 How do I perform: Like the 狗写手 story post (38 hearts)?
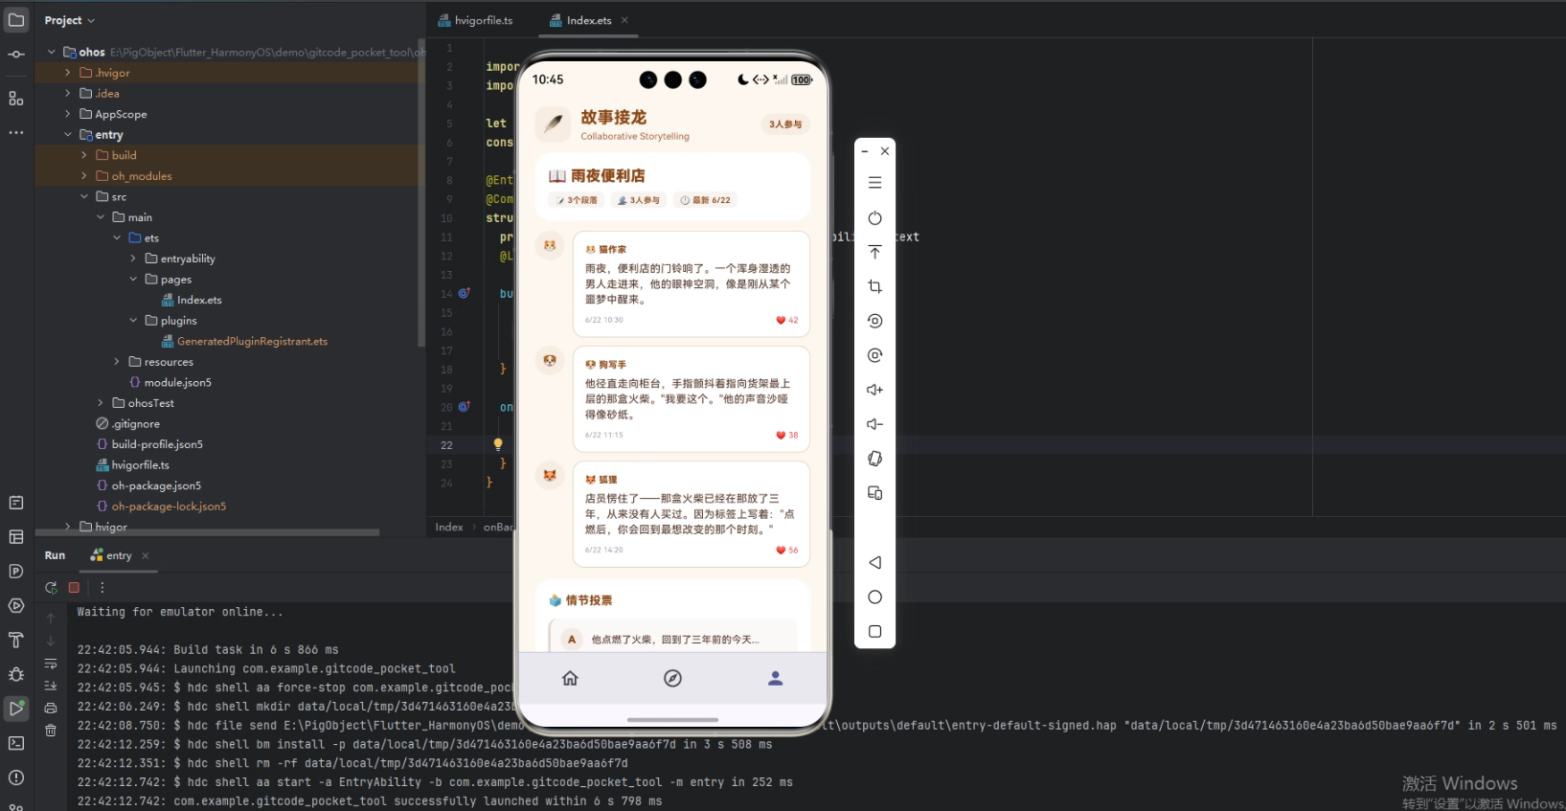pyautogui.click(x=786, y=435)
